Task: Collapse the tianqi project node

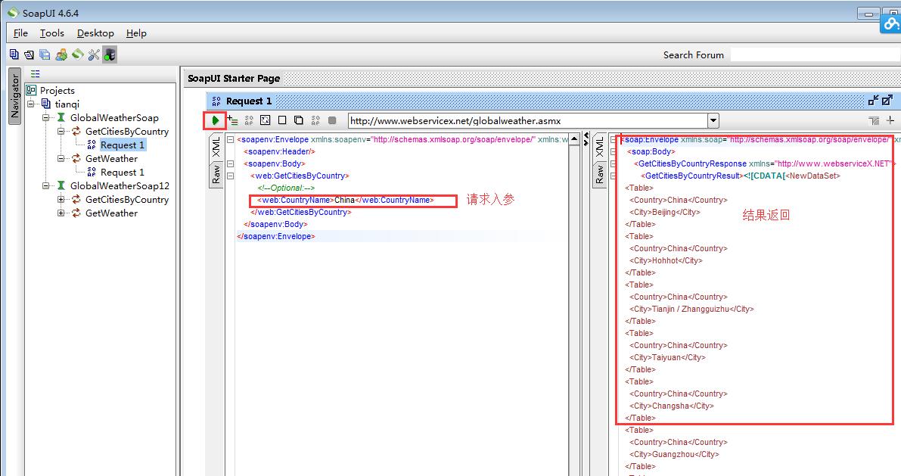Action: [31, 104]
